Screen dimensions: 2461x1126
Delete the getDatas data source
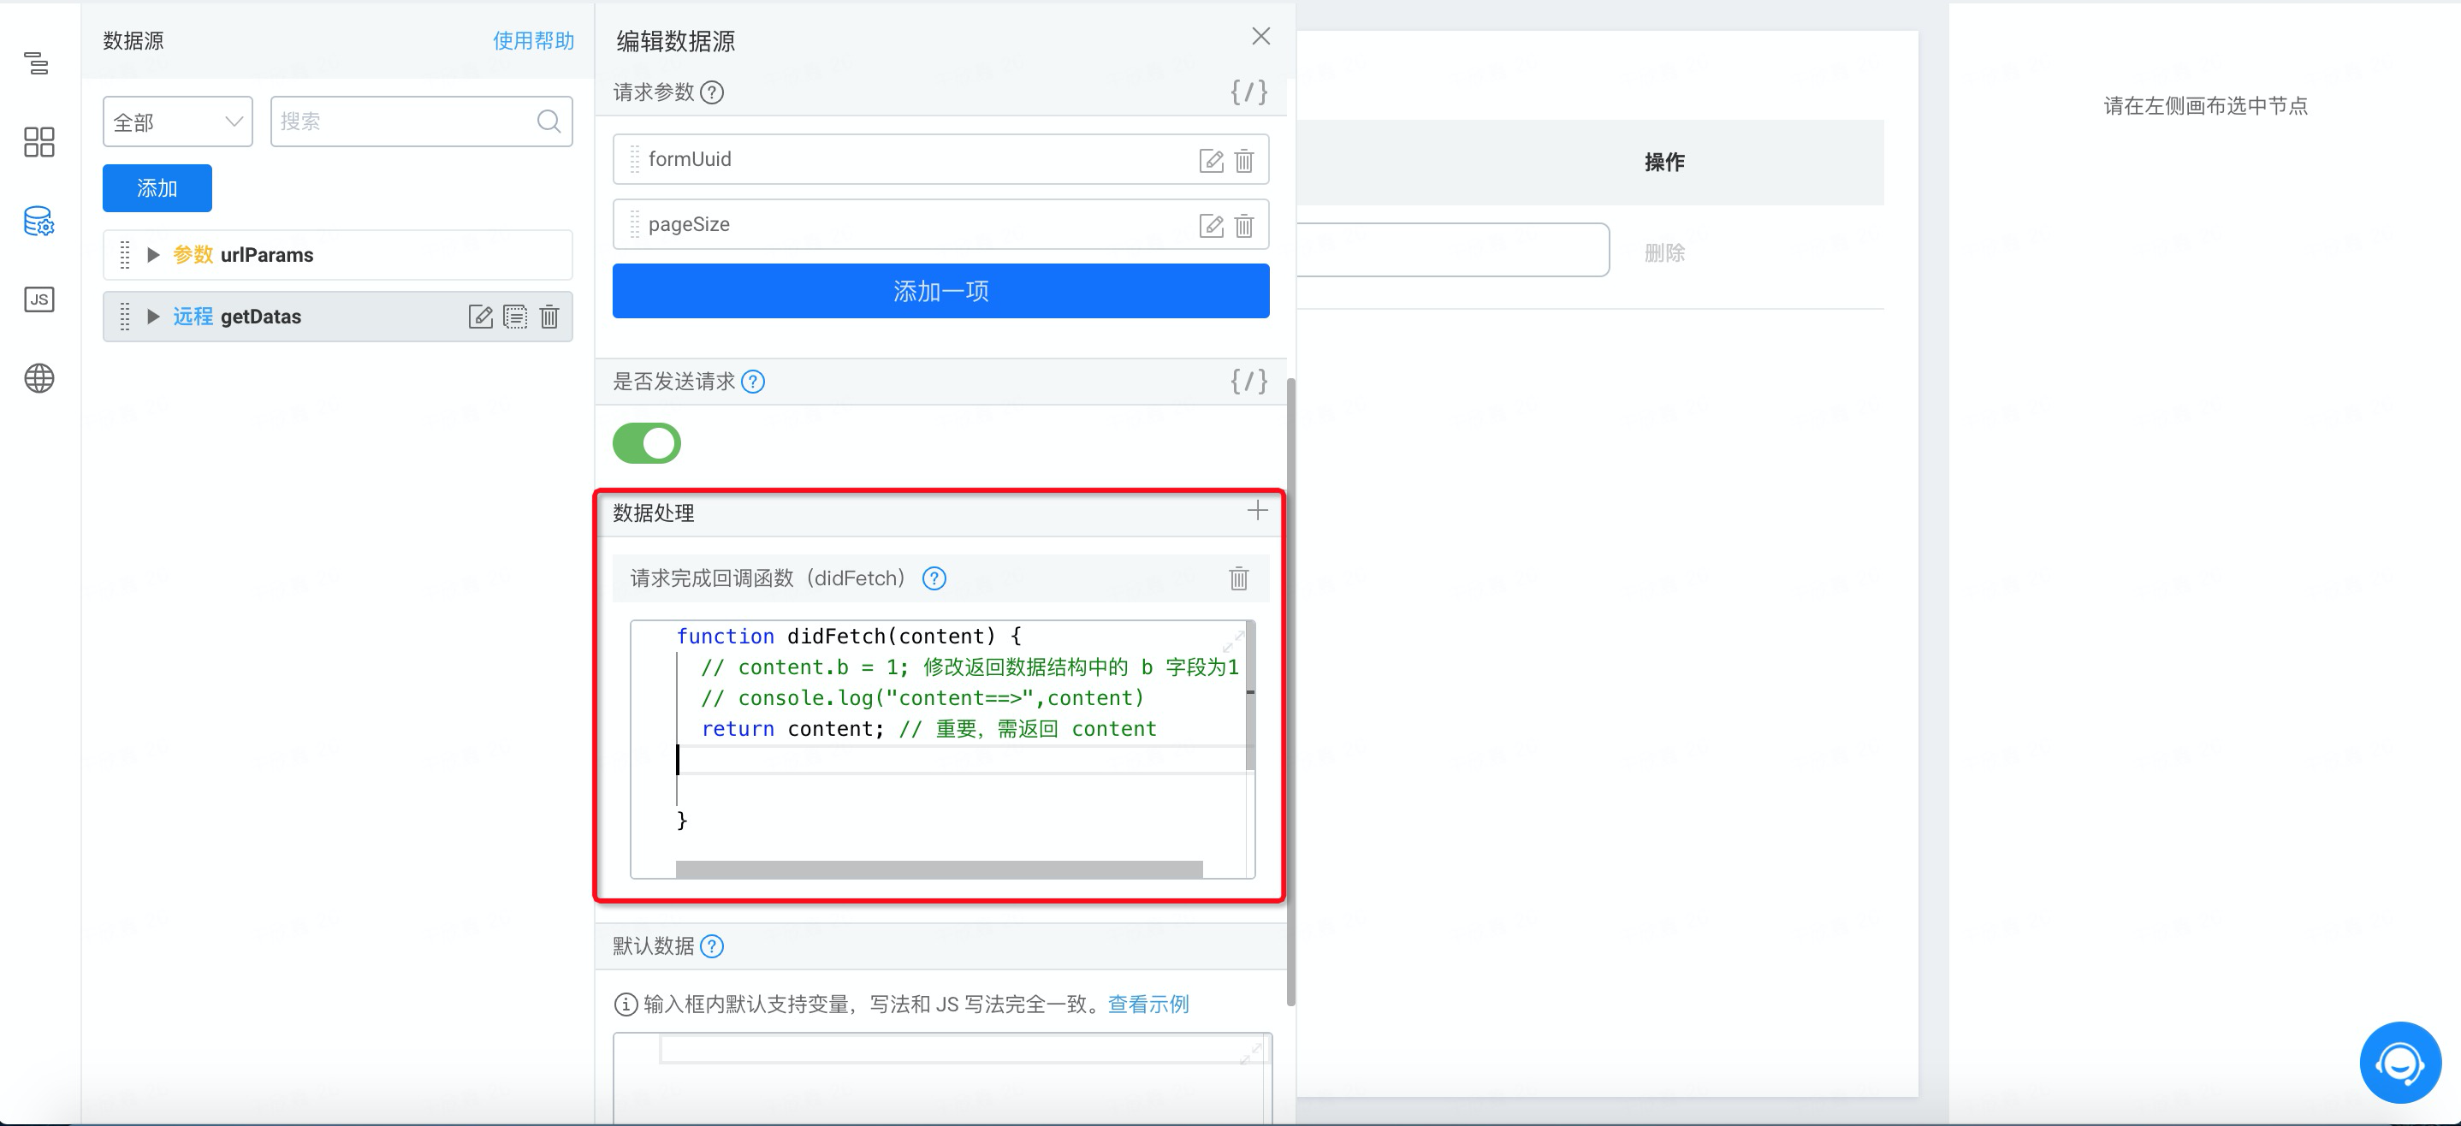coord(549,316)
